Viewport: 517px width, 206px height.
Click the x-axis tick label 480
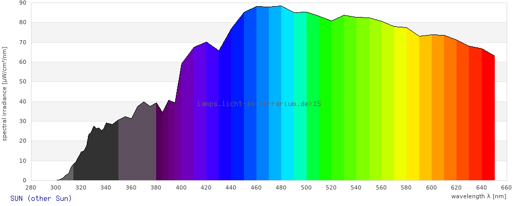click(x=281, y=187)
